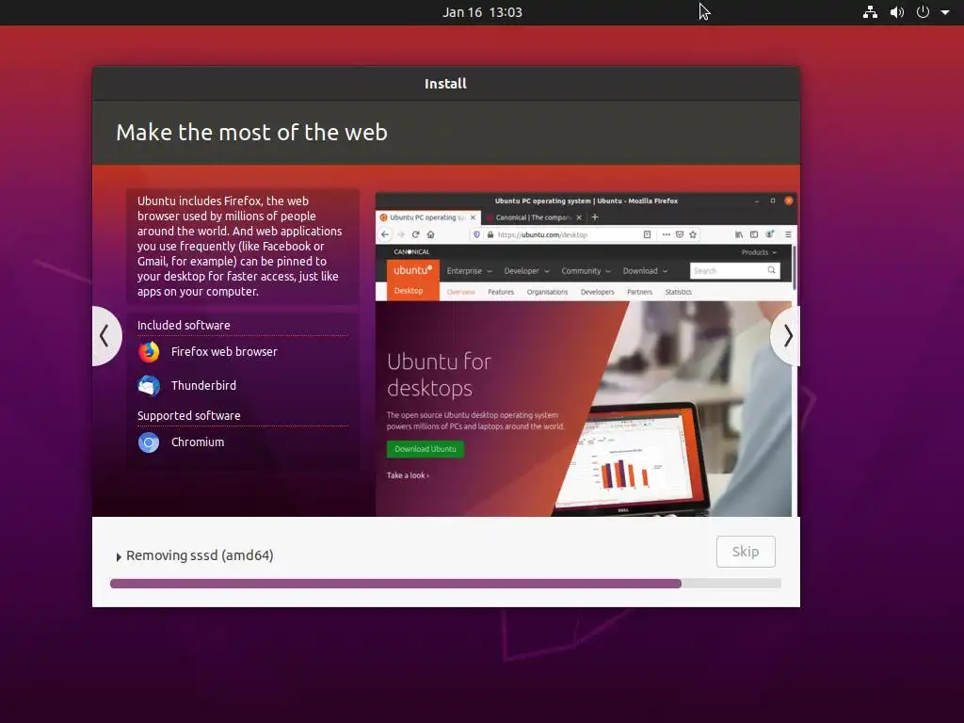
Task: Click the Firefox home icon
Action: (430, 234)
